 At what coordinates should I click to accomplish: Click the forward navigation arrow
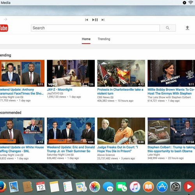click(5, 19)
